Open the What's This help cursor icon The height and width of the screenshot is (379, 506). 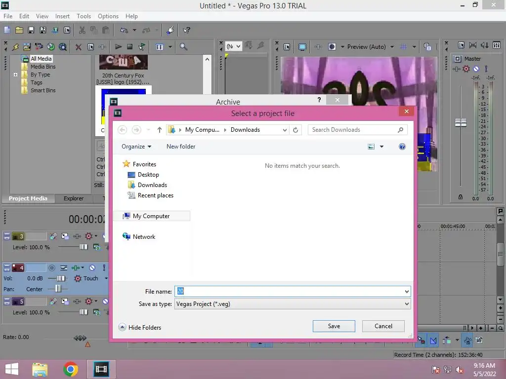click(186, 30)
